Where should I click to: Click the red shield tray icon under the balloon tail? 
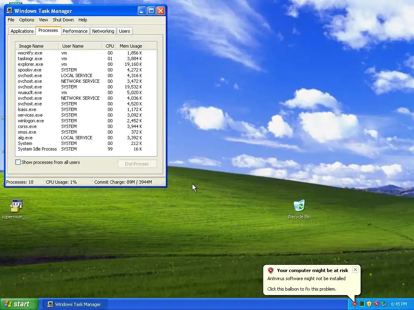tap(355, 304)
